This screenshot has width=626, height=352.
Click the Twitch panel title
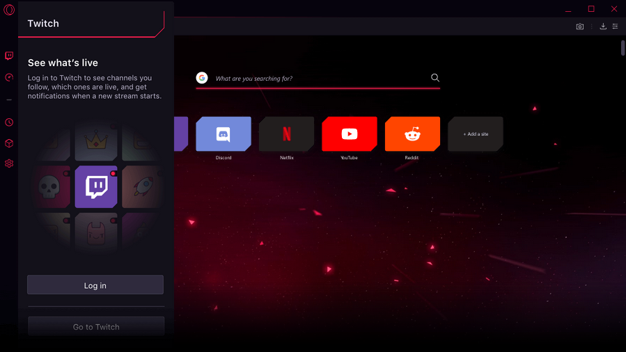coord(43,24)
